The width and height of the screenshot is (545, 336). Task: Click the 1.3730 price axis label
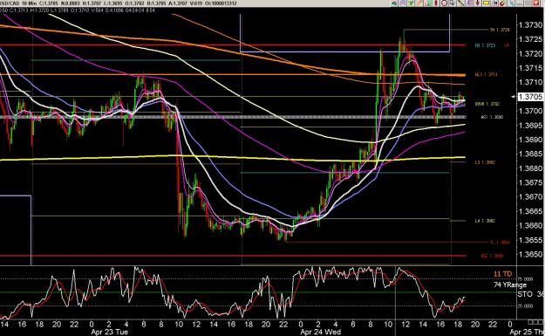[x=530, y=25]
